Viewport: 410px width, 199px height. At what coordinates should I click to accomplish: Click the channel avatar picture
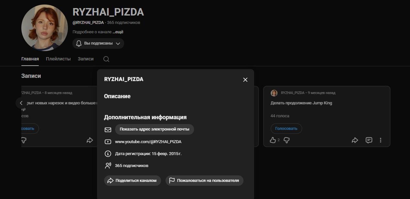tap(45, 28)
